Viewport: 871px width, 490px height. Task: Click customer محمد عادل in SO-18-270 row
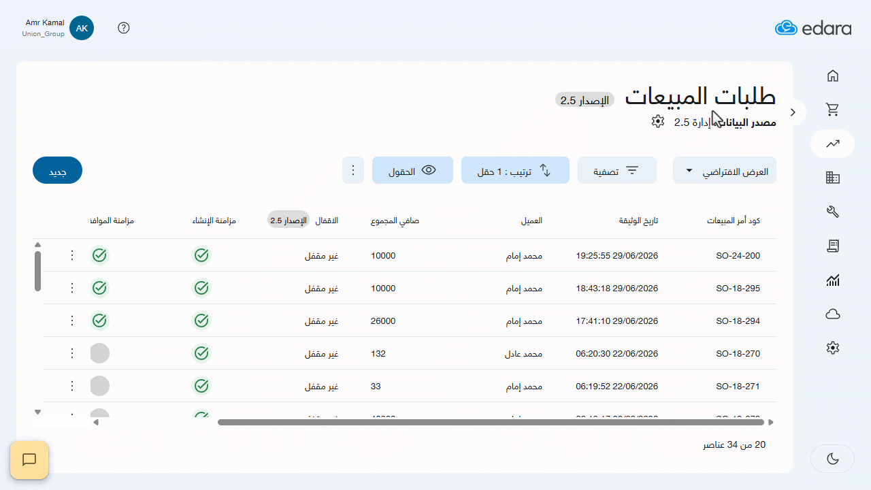pos(524,354)
